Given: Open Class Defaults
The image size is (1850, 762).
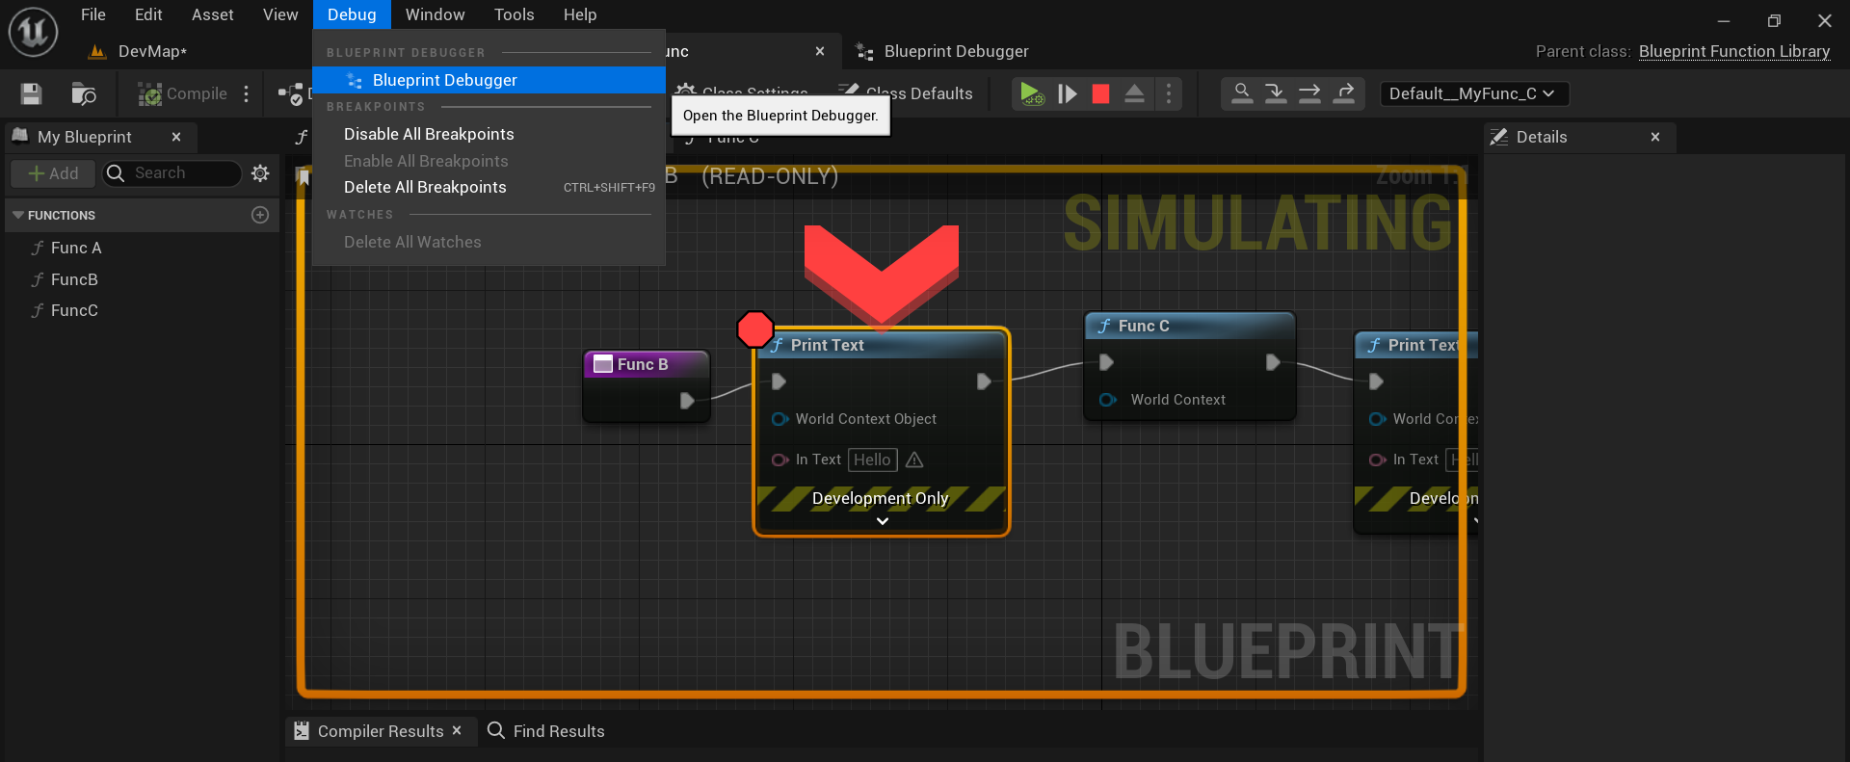Looking at the screenshot, I should 906,93.
